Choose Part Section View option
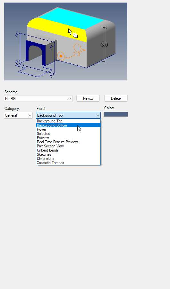Image resolution: width=170 pixels, height=289 pixels. click(x=68, y=146)
